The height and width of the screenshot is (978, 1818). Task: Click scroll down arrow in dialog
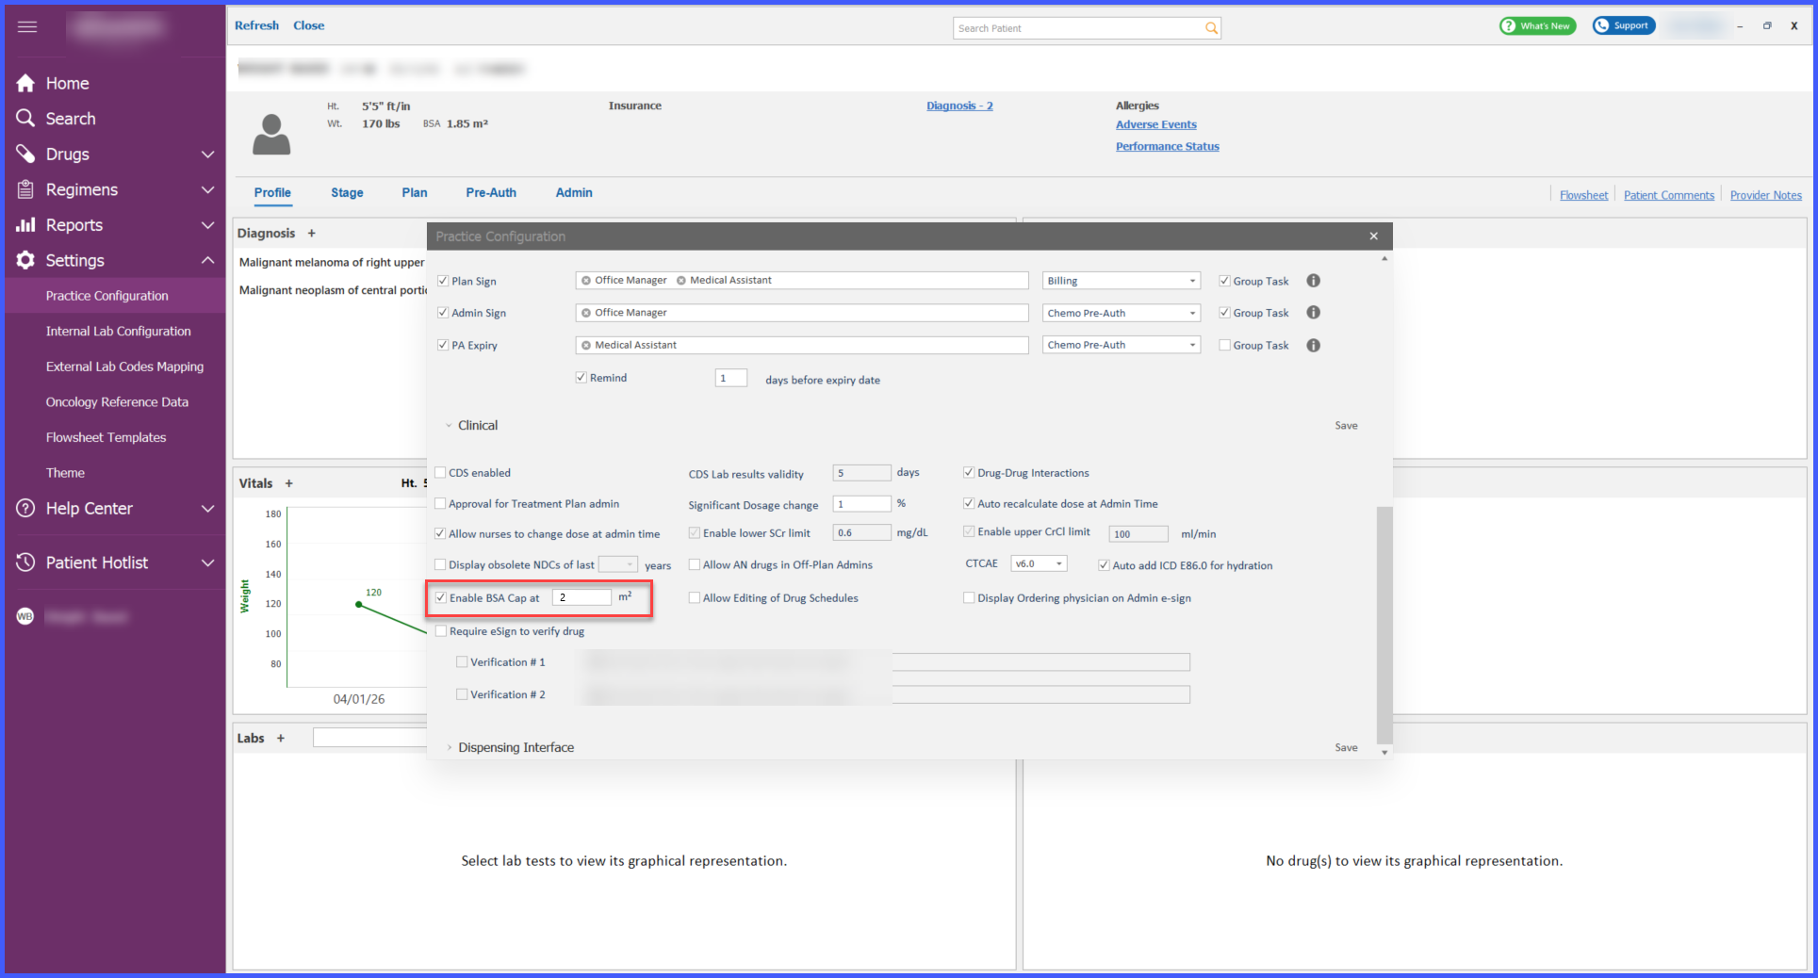point(1384,752)
